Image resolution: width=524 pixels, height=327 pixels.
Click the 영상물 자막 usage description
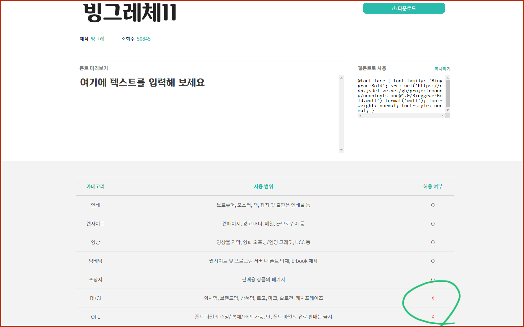(x=263, y=242)
